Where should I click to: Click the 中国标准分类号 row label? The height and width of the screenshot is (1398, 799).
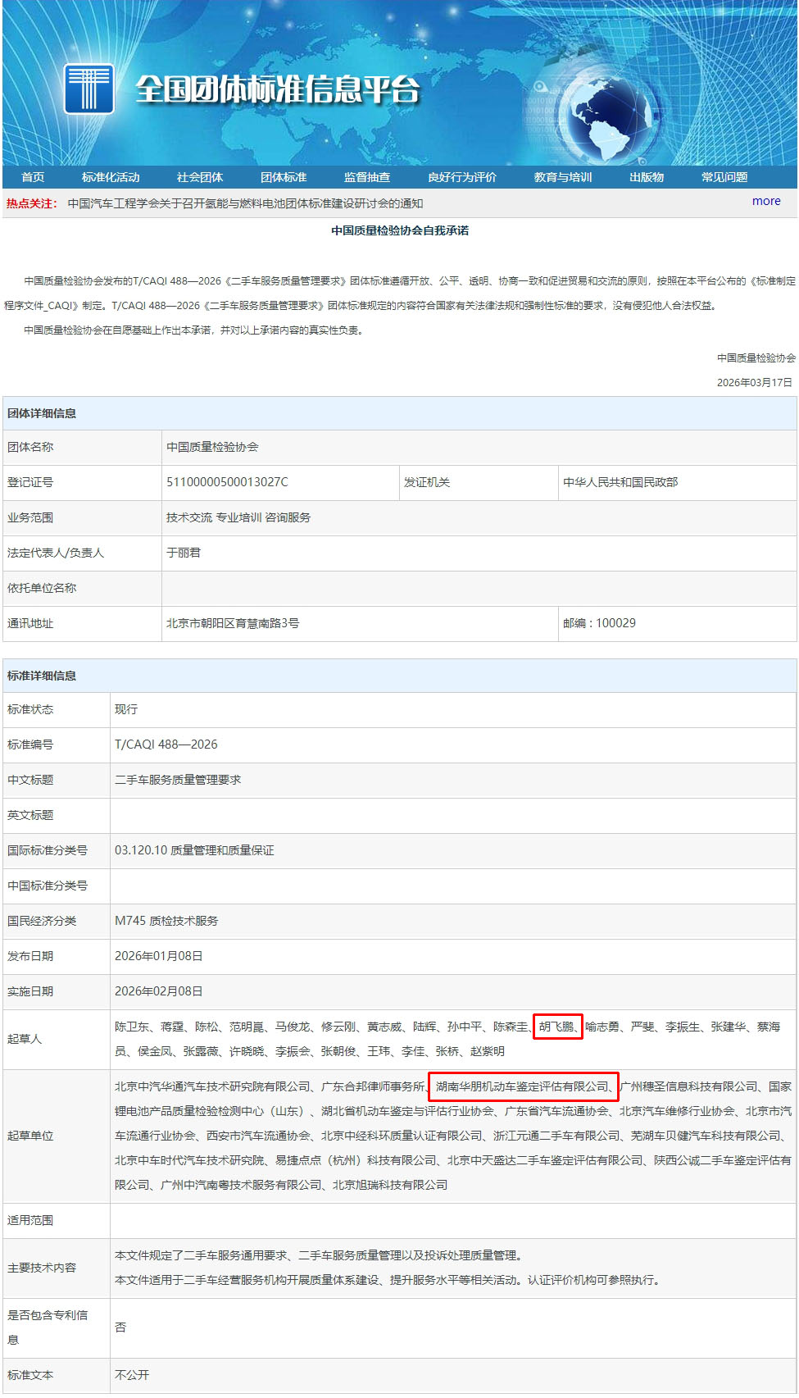(48, 886)
